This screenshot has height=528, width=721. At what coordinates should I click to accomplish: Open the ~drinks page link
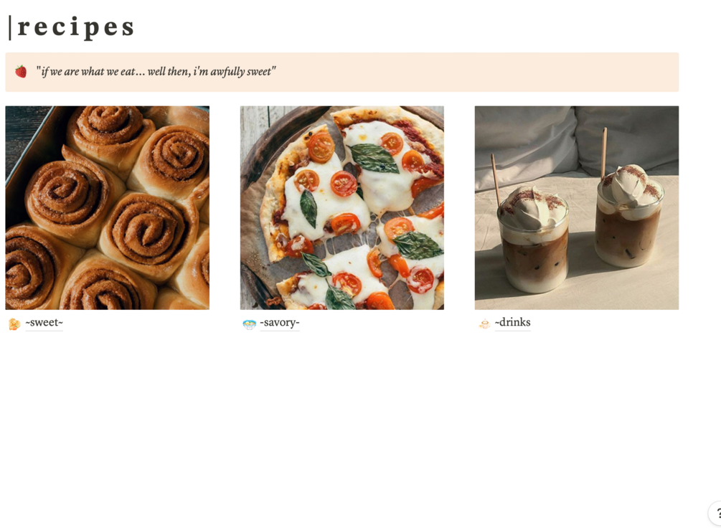pyautogui.click(x=512, y=322)
